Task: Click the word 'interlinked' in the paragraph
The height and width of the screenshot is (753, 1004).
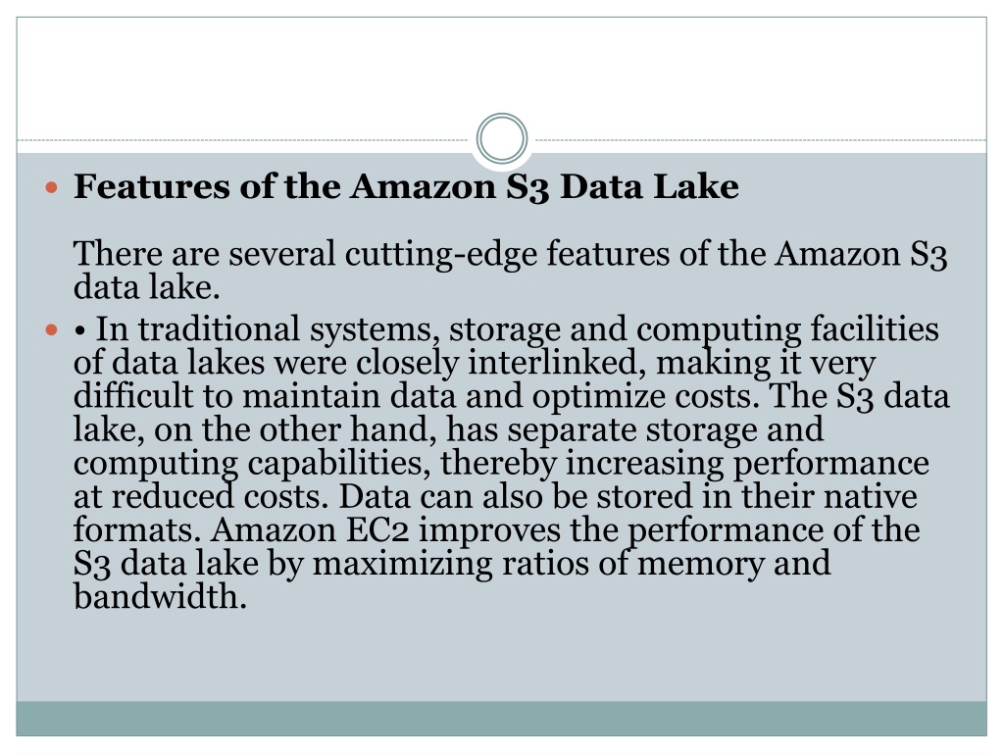Action: click(553, 363)
